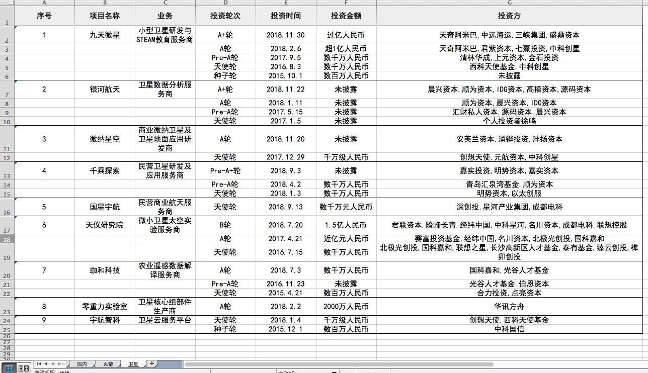Jump to last sheet arrow
The width and height of the screenshot is (648, 373).
point(60,363)
